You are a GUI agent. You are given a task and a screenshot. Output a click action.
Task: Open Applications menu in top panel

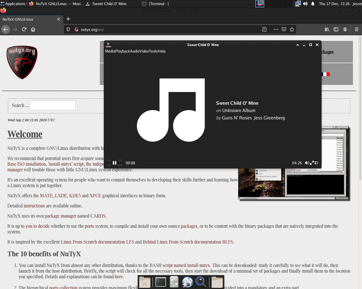[13, 4]
